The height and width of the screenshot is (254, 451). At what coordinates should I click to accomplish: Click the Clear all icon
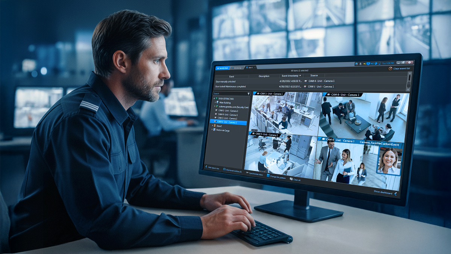pyautogui.click(x=291, y=179)
